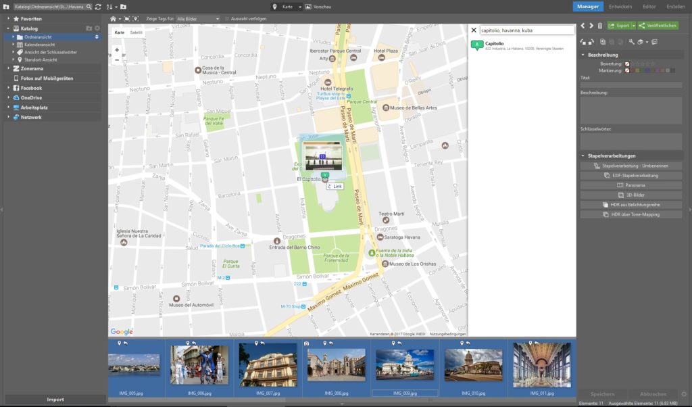This screenshot has width=692, height=407.
Task: Collapse the Beschreibung section
Action: (x=583, y=55)
